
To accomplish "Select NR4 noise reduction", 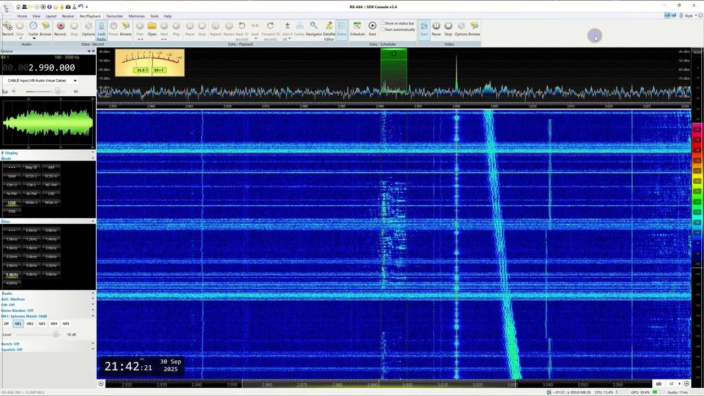I will coord(54,324).
